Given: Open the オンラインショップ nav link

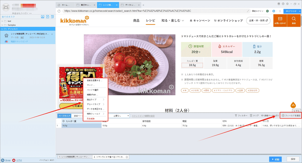Looking at the screenshot, I should point(228,21).
